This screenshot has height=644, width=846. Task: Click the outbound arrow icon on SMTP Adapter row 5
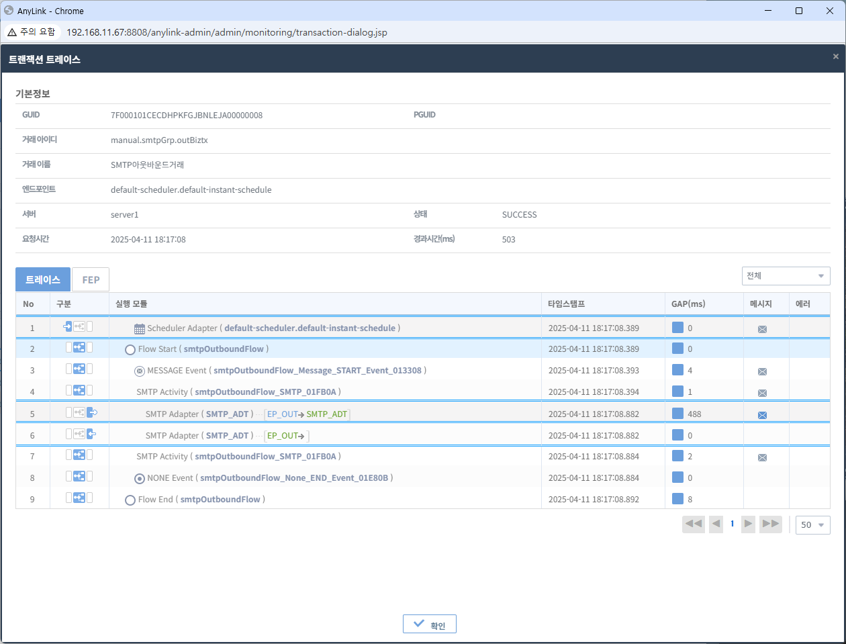[93, 412]
